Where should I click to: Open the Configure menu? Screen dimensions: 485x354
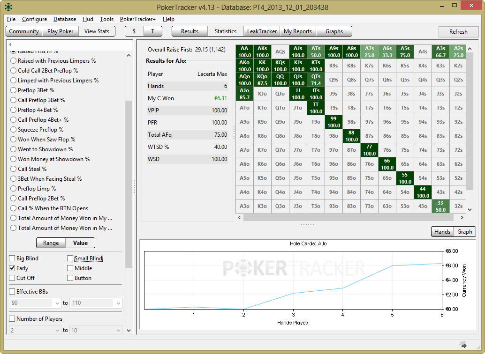[34, 19]
